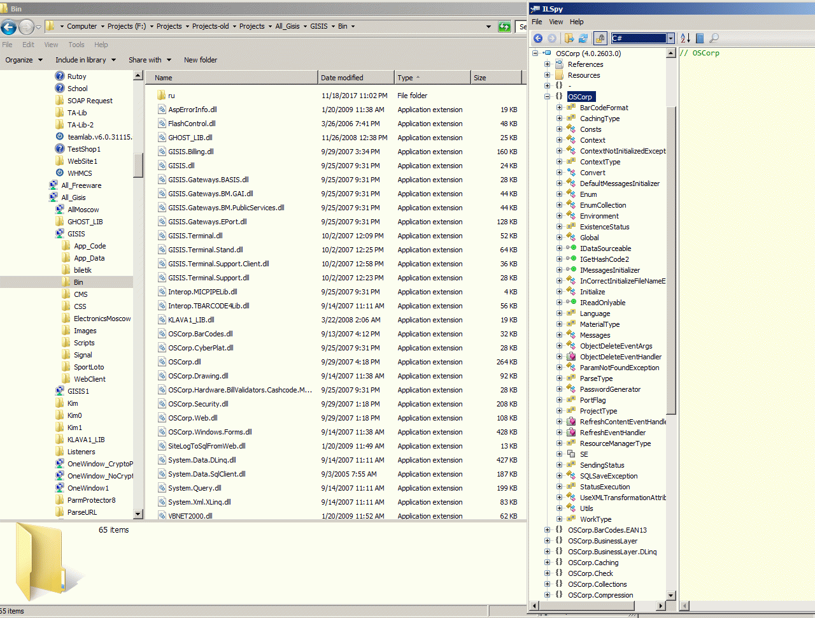Sort files by the Name column header

click(232, 78)
